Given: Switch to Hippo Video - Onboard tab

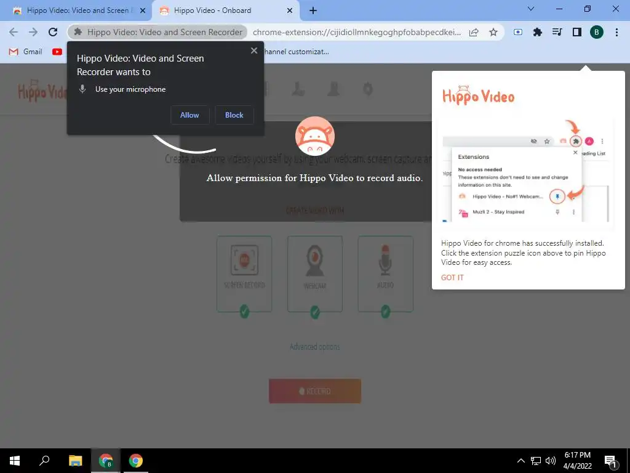Looking at the screenshot, I should point(225,10).
